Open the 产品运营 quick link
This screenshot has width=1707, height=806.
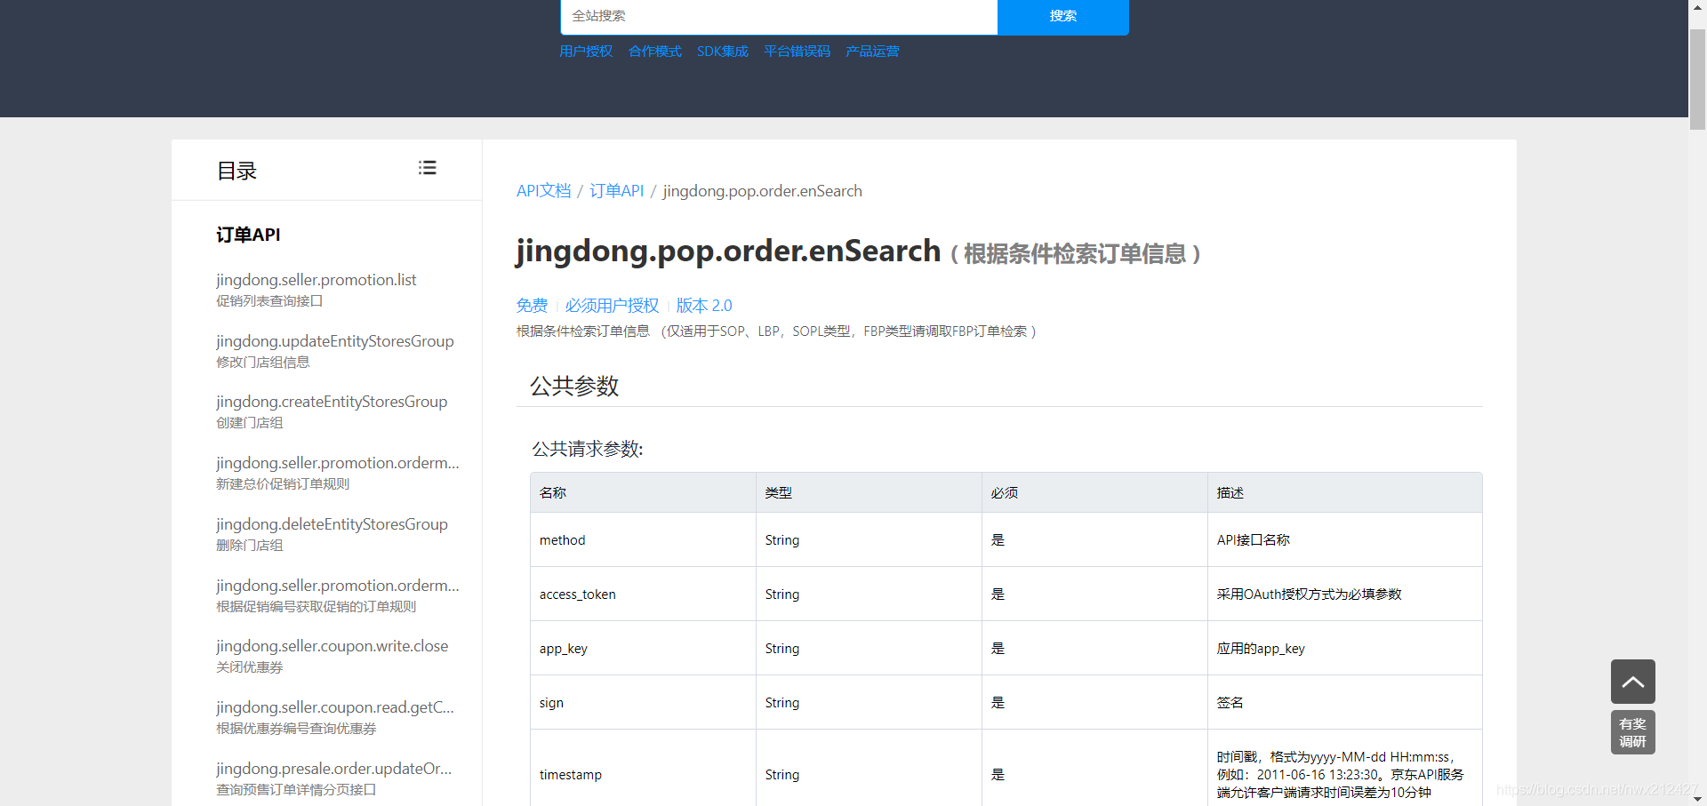click(872, 52)
